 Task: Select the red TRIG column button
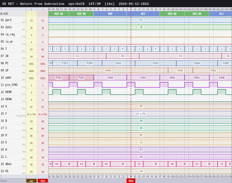tap(43, 181)
